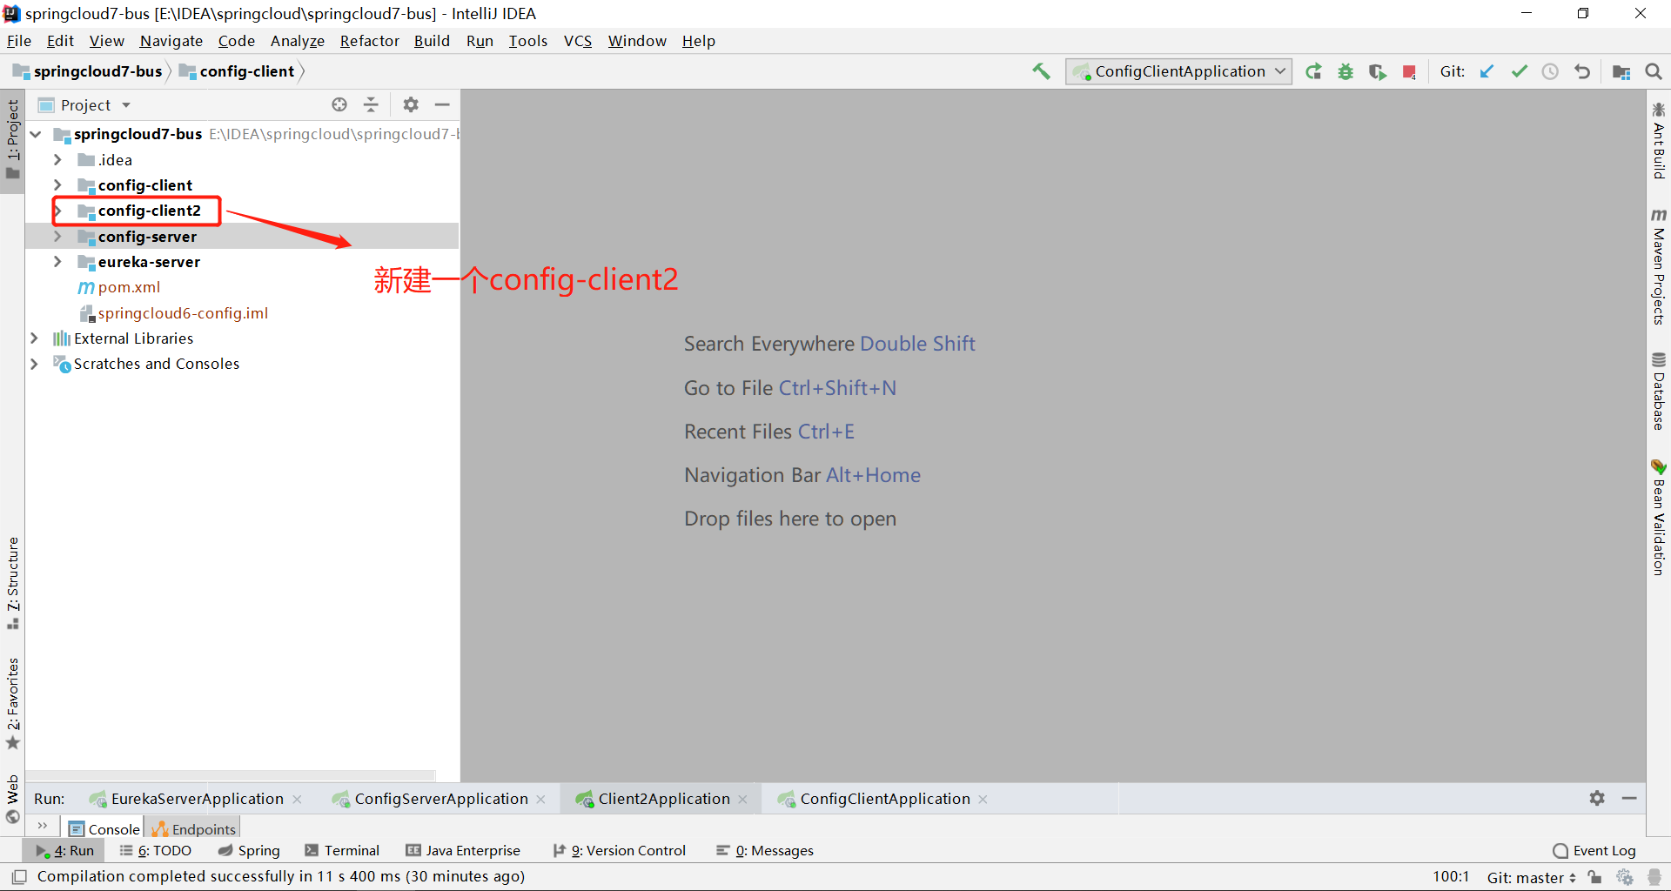This screenshot has height=891, width=1671.
Task: Start debugging with the bug icon
Action: (1346, 71)
